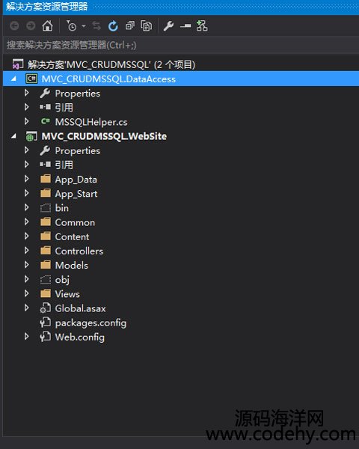Image resolution: width=359 pixels, height=449 pixels.
Task: Toggle Preview Selected Items button
Action: click(185, 26)
